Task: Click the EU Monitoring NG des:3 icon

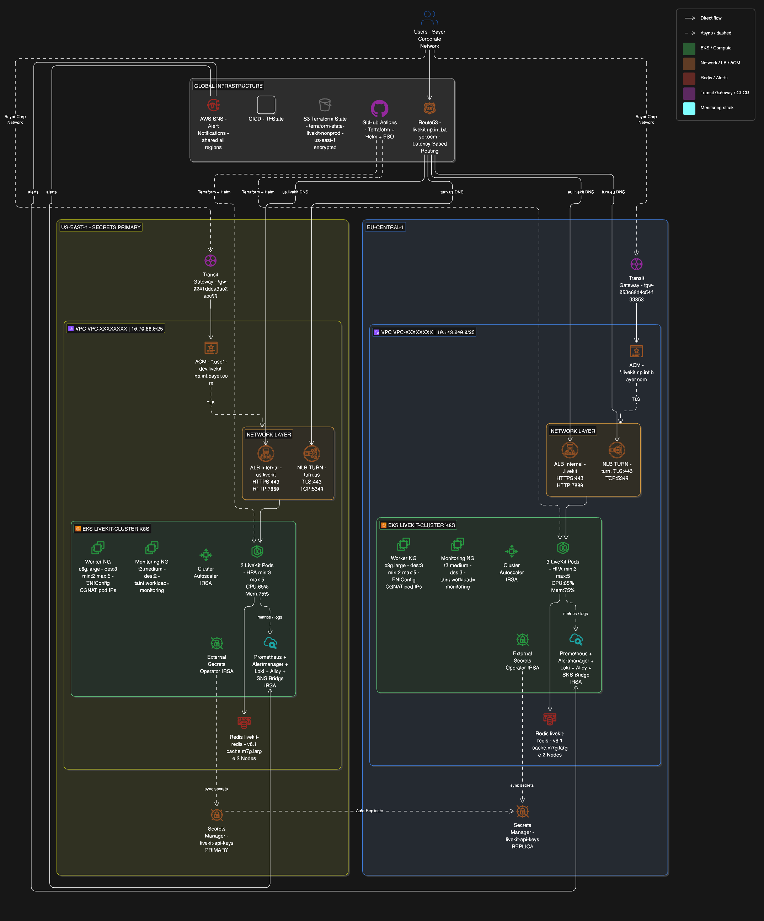Action: click(458, 544)
